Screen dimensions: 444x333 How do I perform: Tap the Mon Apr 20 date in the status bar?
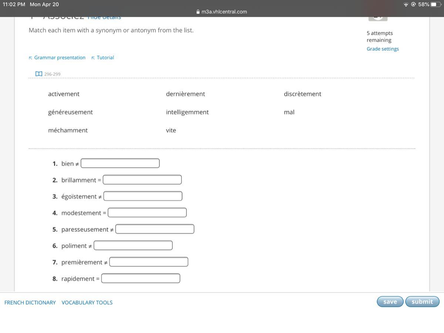click(x=44, y=4)
